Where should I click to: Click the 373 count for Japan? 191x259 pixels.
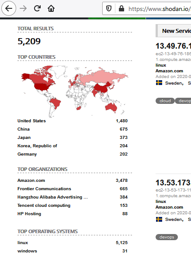(x=124, y=138)
